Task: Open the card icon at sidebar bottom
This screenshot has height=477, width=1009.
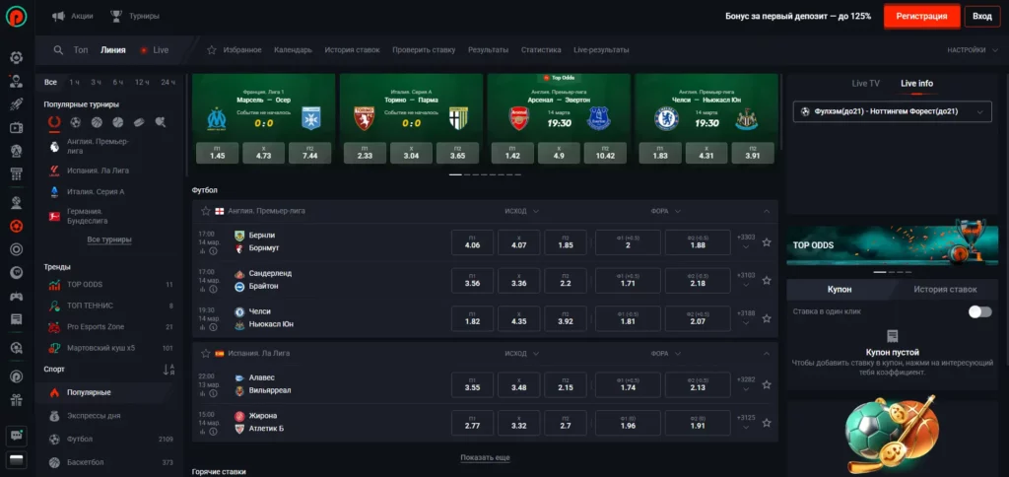Action: click(17, 459)
